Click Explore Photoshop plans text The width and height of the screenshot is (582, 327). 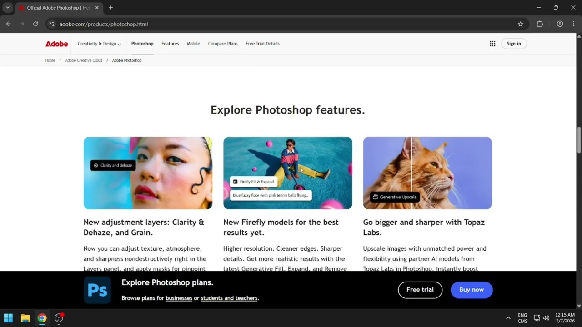point(167,282)
